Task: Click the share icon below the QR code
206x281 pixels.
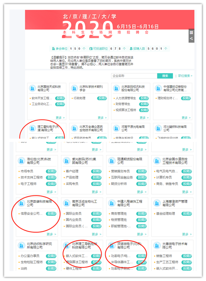Action: point(191,39)
